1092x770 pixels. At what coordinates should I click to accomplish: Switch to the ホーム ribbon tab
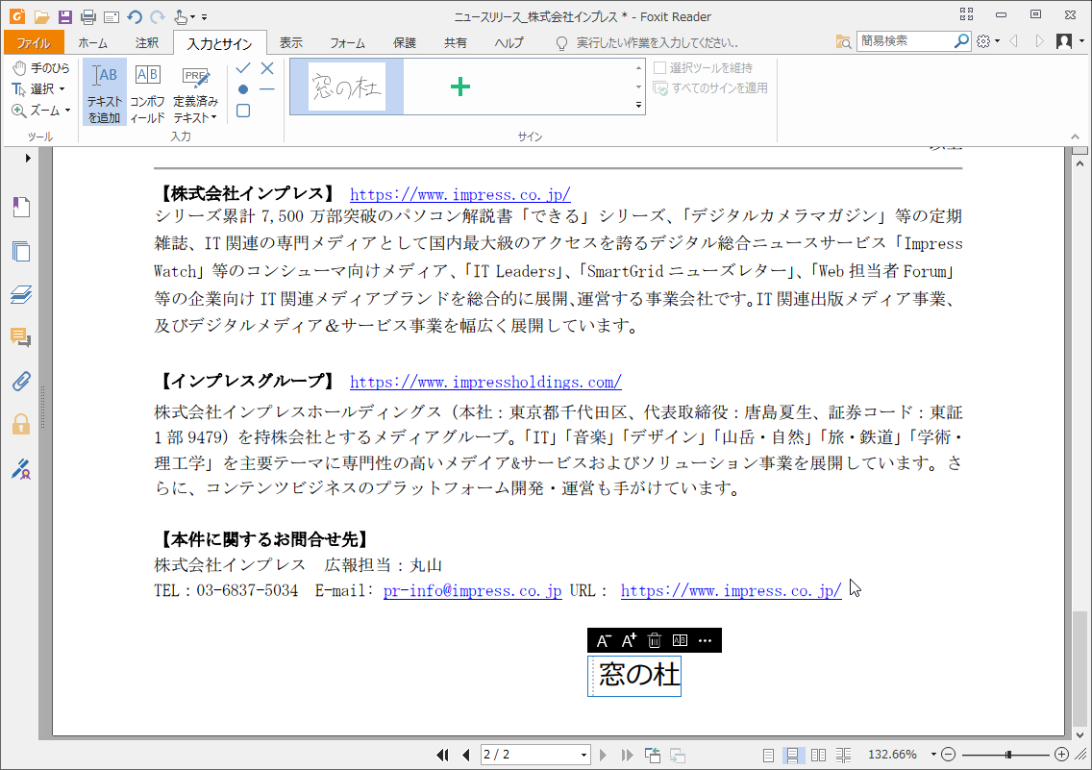click(x=92, y=42)
